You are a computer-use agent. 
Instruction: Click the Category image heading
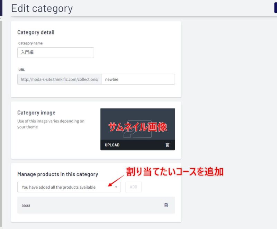point(36,113)
